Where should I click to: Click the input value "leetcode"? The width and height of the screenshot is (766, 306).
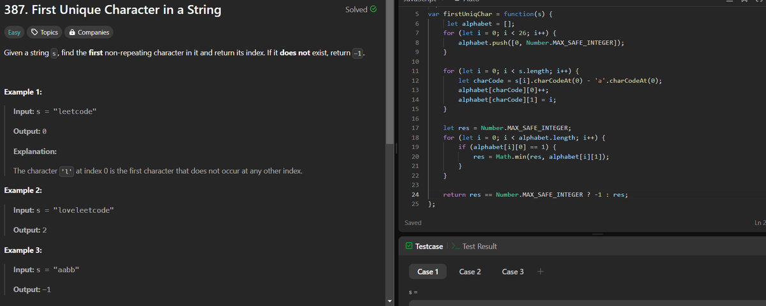coord(77,112)
